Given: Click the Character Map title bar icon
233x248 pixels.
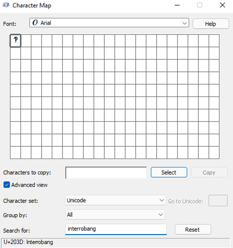Looking at the screenshot, I should coord(6,5).
